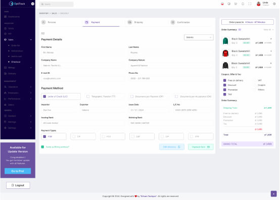The width and height of the screenshot is (280, 200).
Task: Expand the View All order summary dropdown
Action: point(268,30)
